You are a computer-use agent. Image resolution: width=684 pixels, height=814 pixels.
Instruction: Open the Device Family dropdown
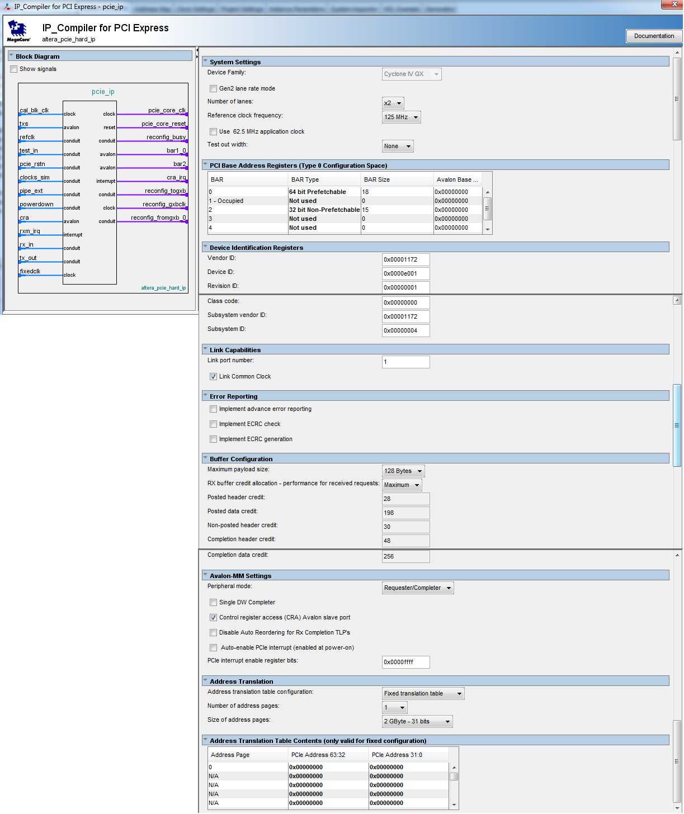412,74
